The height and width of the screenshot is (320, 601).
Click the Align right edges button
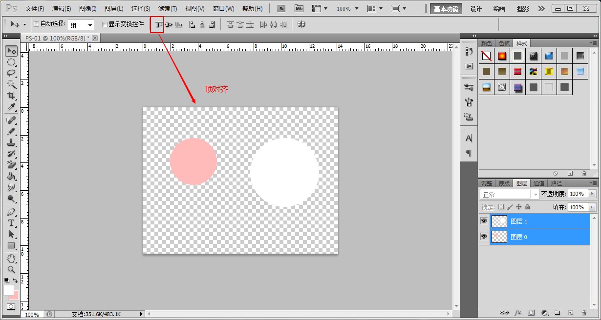point(212,24)
